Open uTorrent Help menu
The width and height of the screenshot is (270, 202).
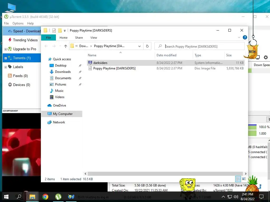[x=30, y=23]
